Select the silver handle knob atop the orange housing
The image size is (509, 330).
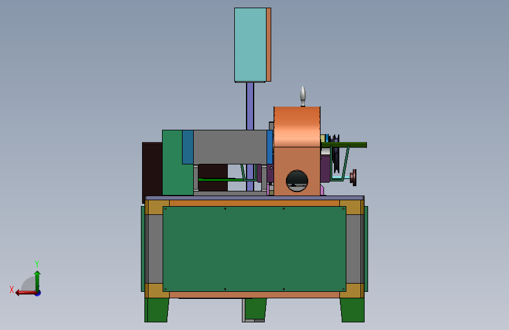click(x=303, y=96)
